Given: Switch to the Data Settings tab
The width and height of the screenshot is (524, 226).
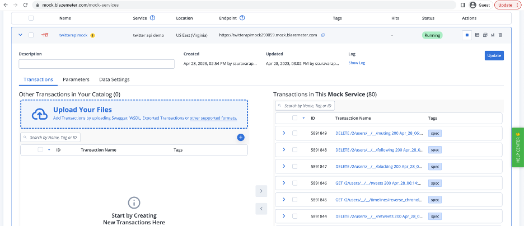Looking at the screenshot, I should [x=114, y=79].
